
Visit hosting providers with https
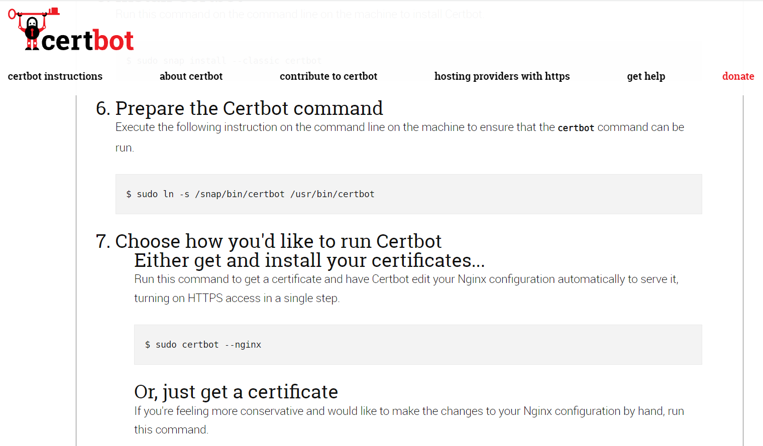coord(502,76)
